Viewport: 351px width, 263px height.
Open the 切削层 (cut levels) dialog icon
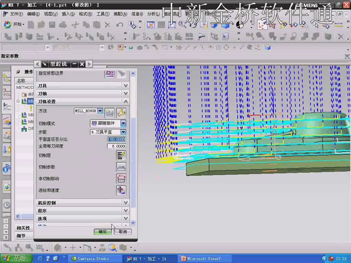121,155
